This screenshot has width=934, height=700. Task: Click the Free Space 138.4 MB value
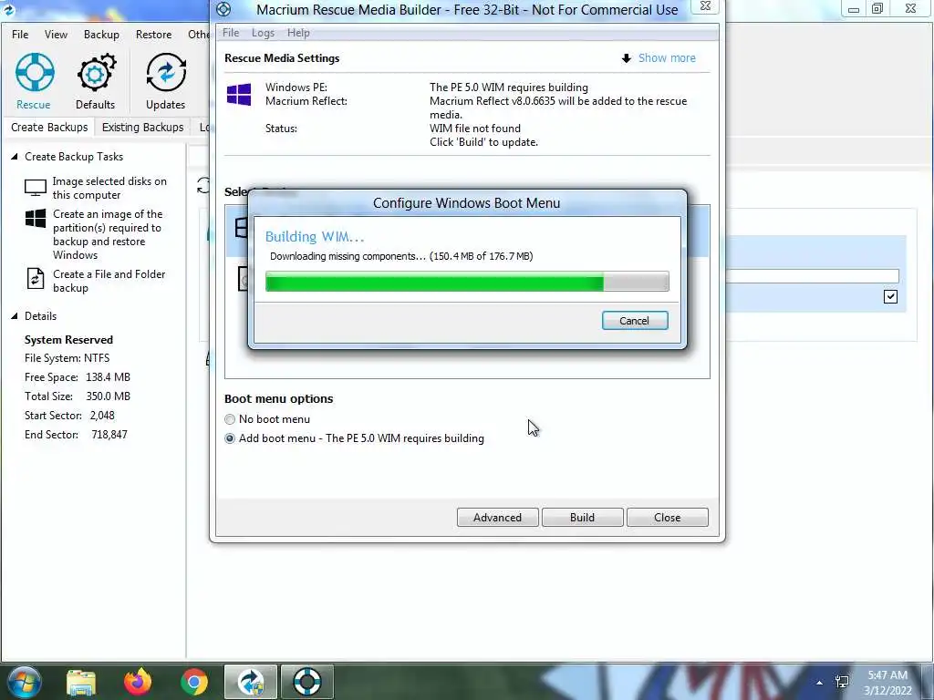pos(108,377)
